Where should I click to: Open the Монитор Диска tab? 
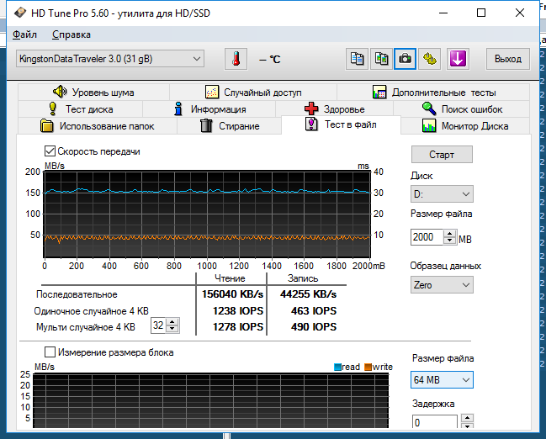[465, 125]
